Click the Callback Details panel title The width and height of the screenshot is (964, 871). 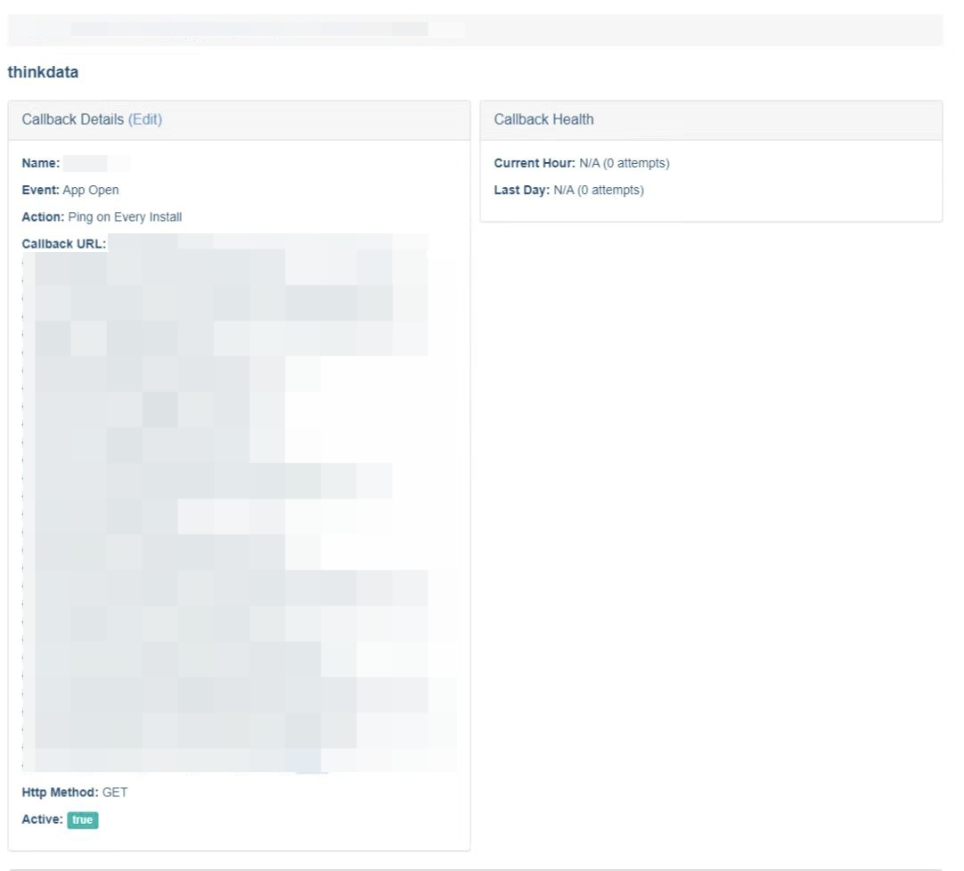click(x=73, y=119)
